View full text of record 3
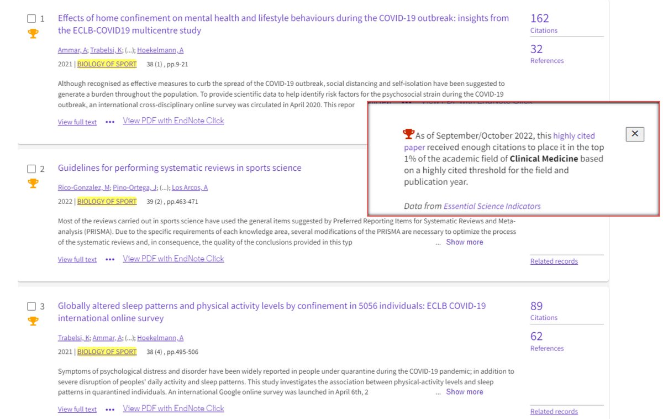Image resolution: width=663 pixels, height=419 pixels. coord(77,410)
